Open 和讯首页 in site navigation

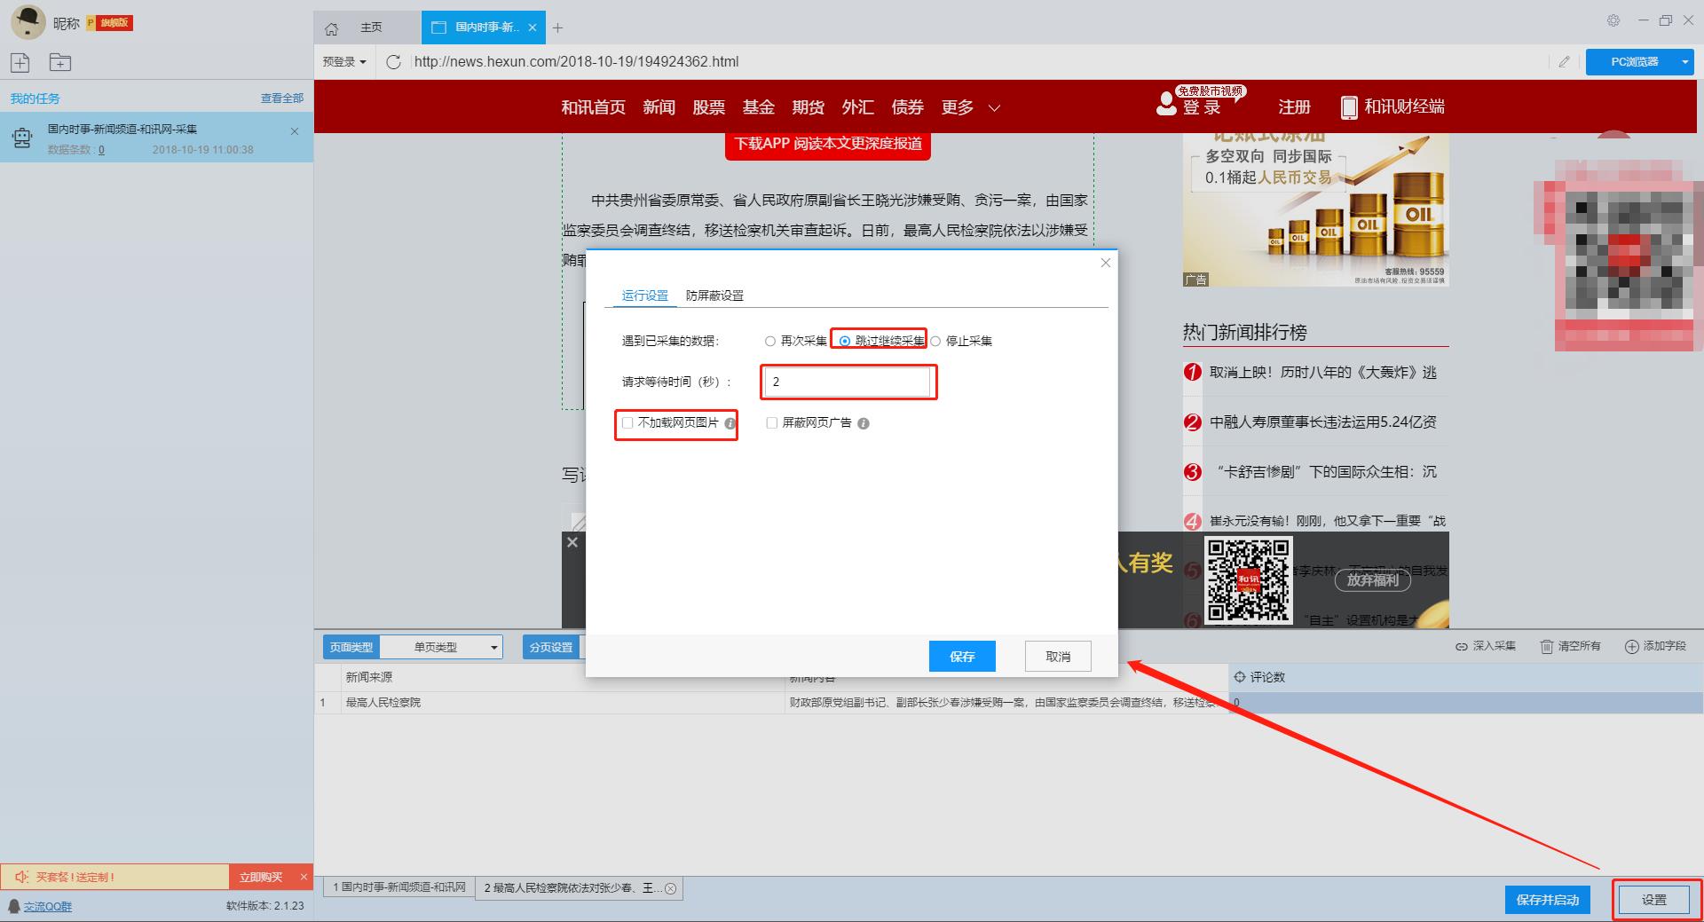(x=593, y=107)
